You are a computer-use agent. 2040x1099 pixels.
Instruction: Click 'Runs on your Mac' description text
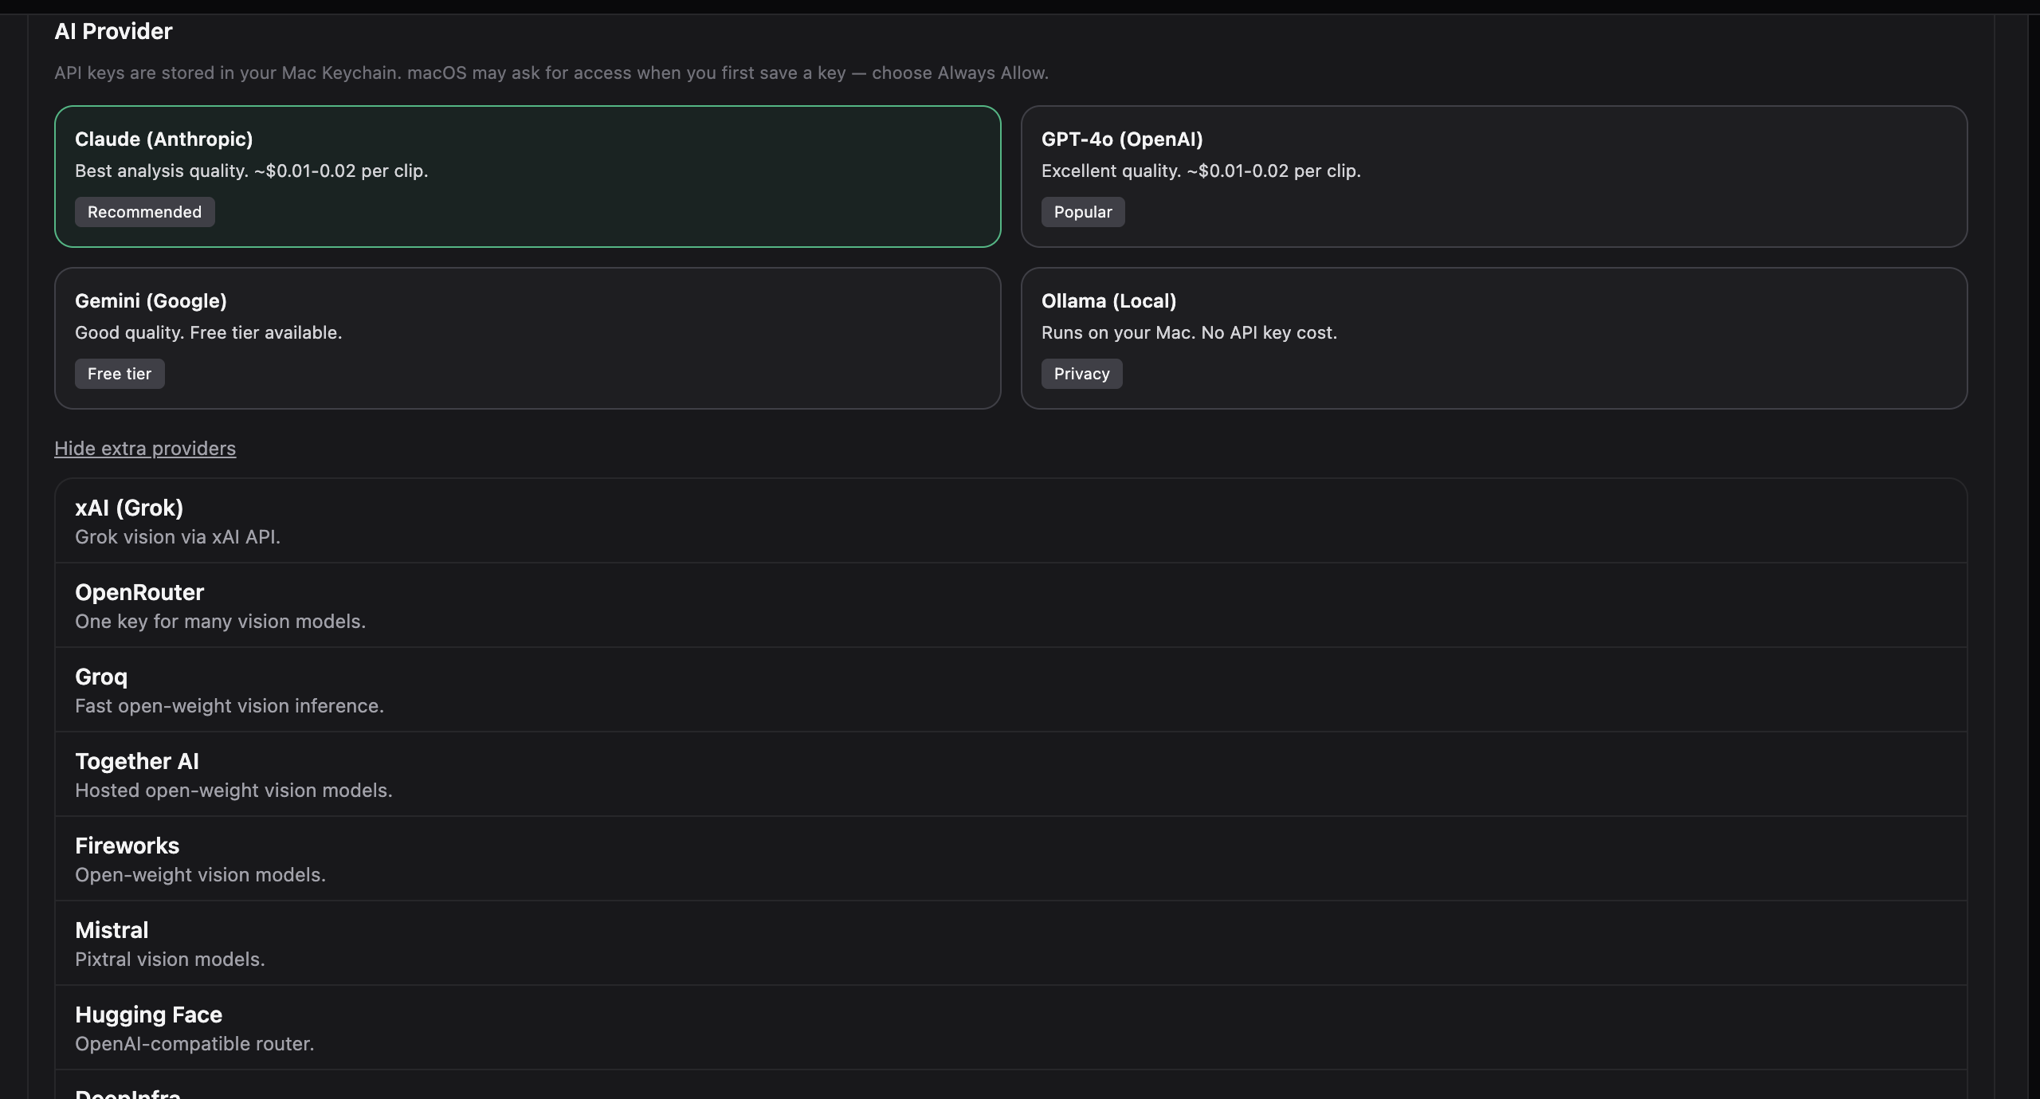1189,332
